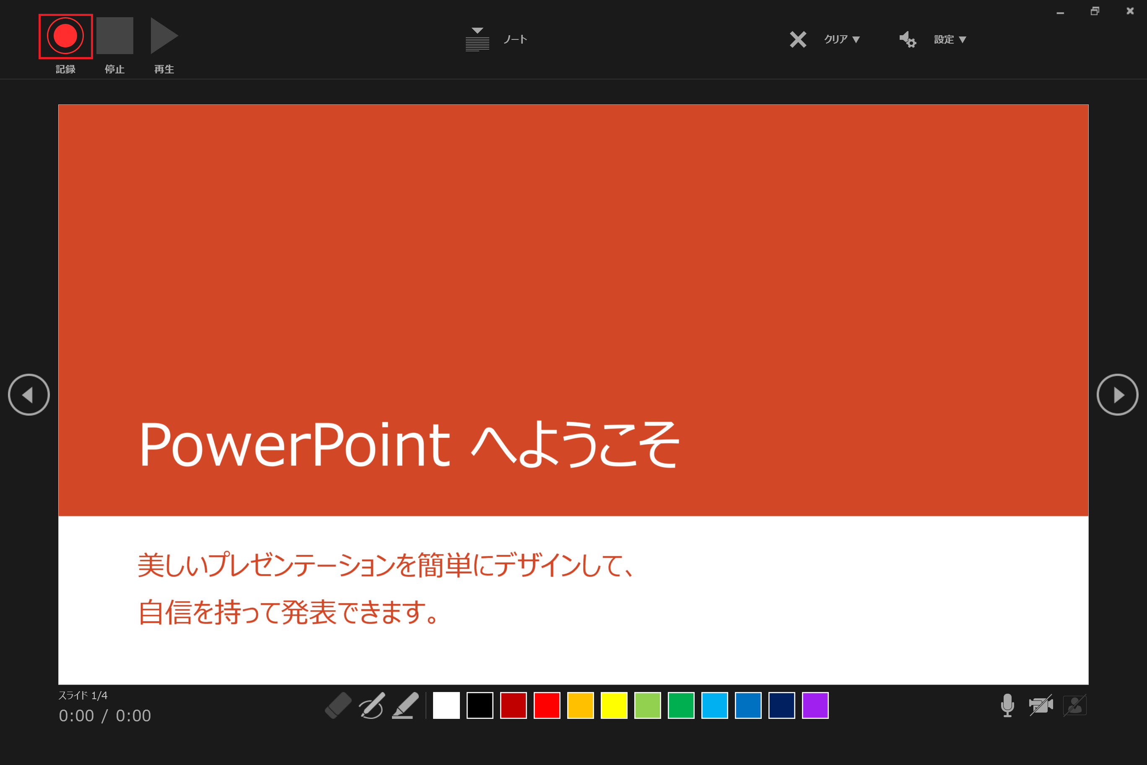1147x765 pixels.
Task: Toggle the microphone on or off
Action: coord(1007,705)
